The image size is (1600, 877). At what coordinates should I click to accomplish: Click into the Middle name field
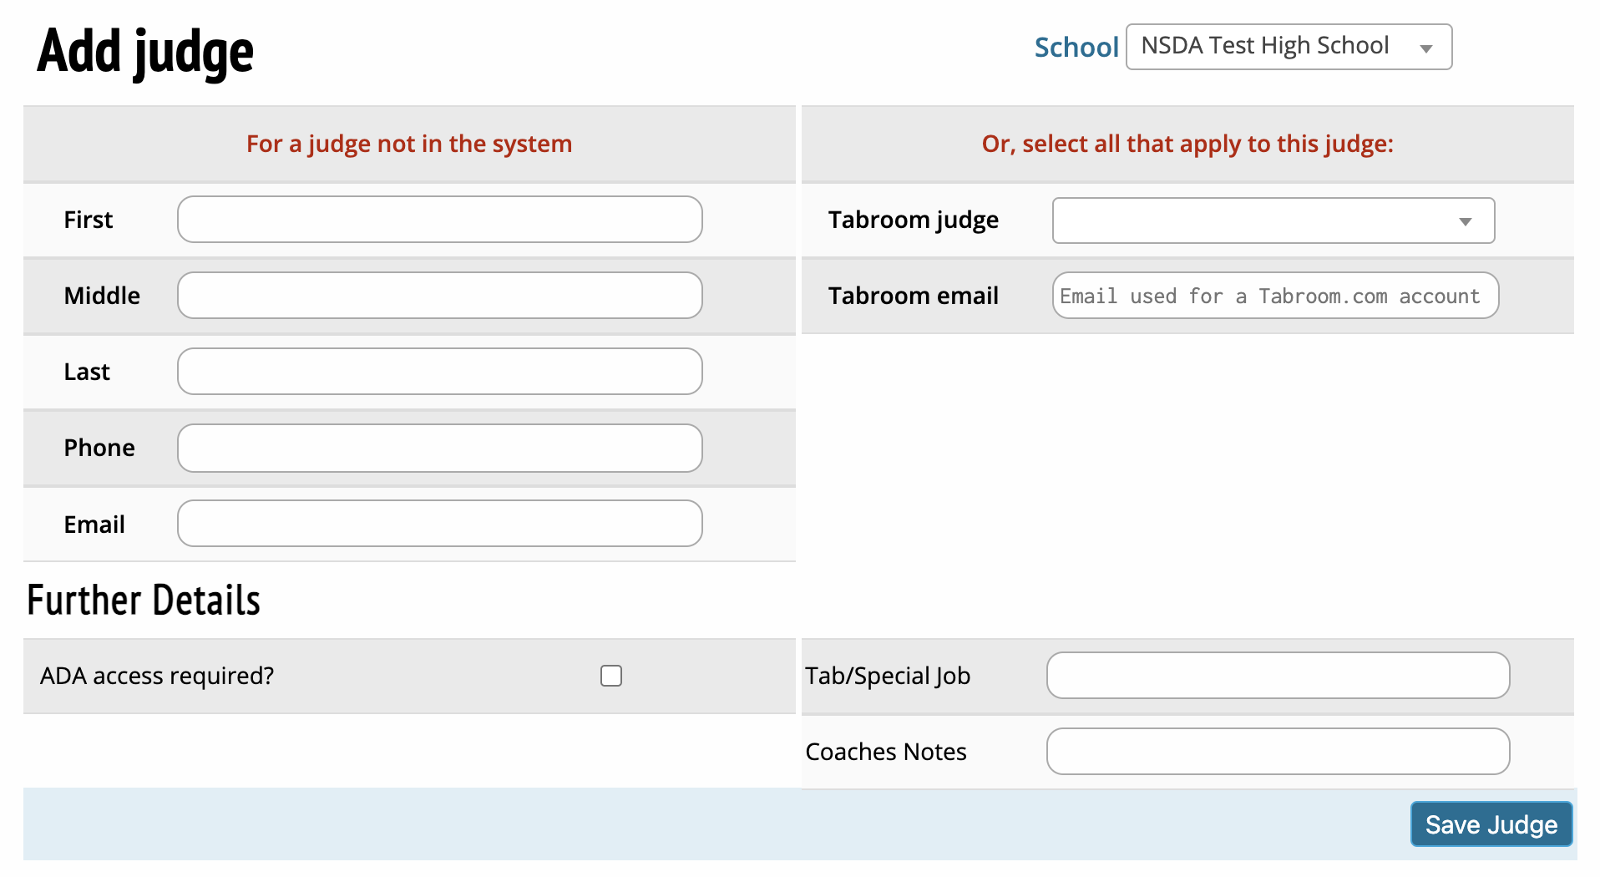coord(440,296)
